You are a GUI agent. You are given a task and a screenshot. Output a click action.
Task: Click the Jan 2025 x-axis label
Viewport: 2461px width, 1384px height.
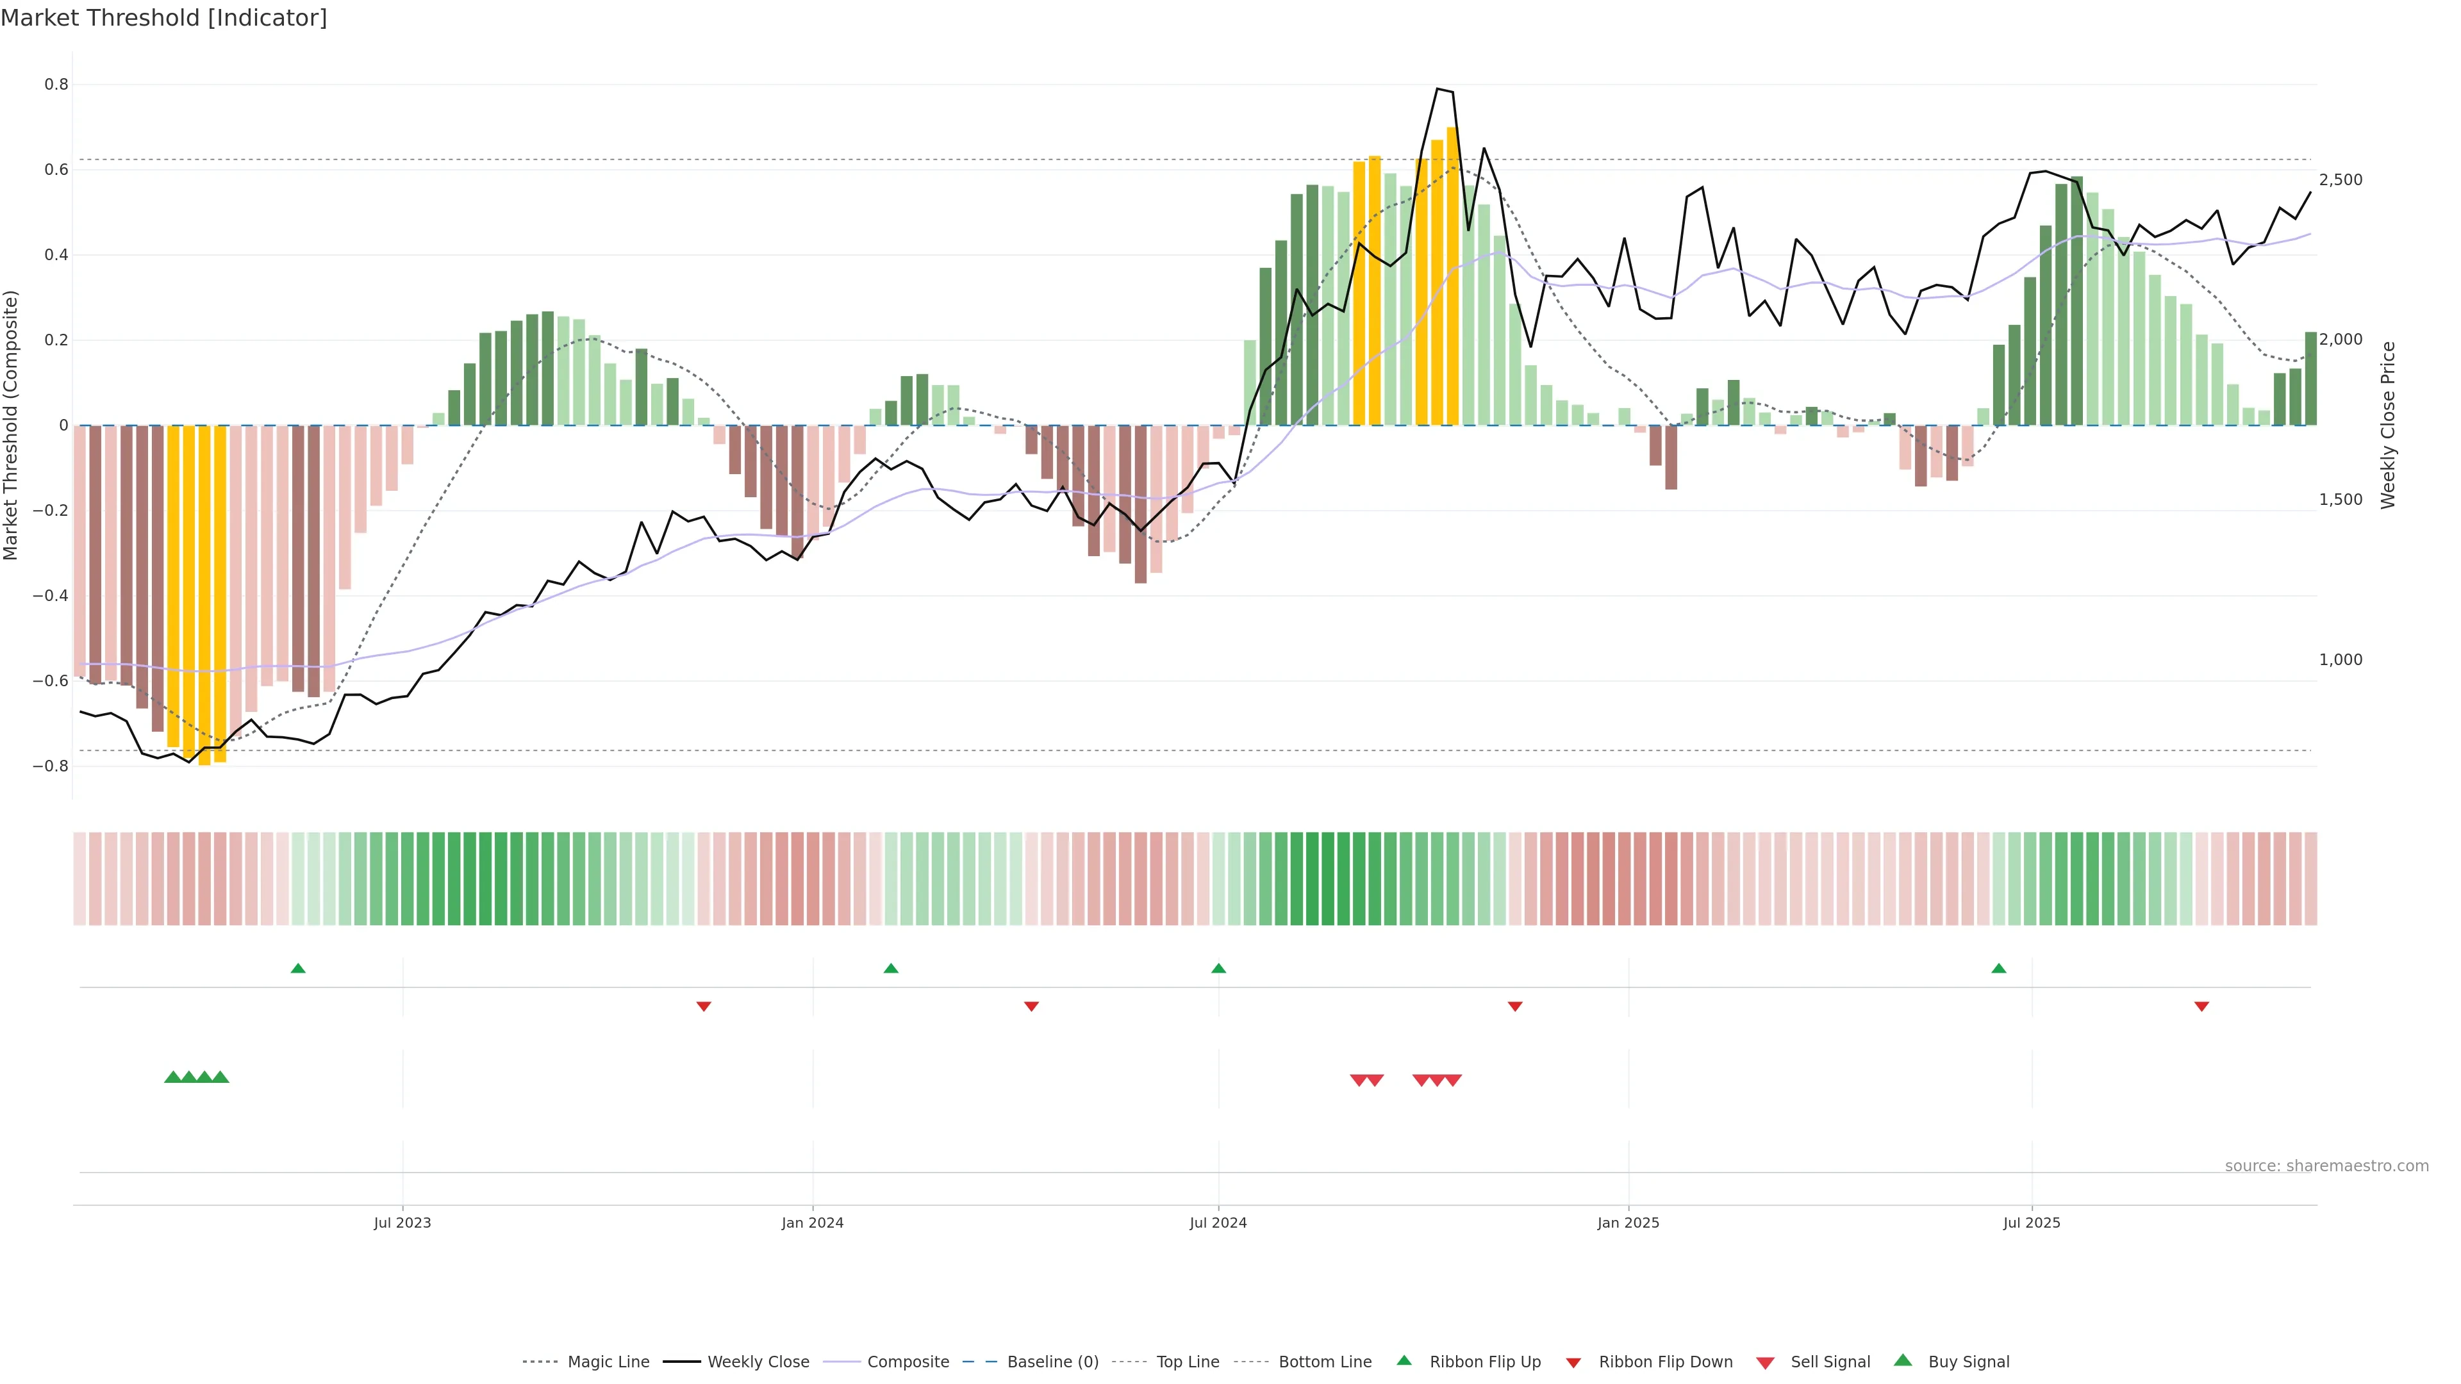click(x=1628, y=1223)
